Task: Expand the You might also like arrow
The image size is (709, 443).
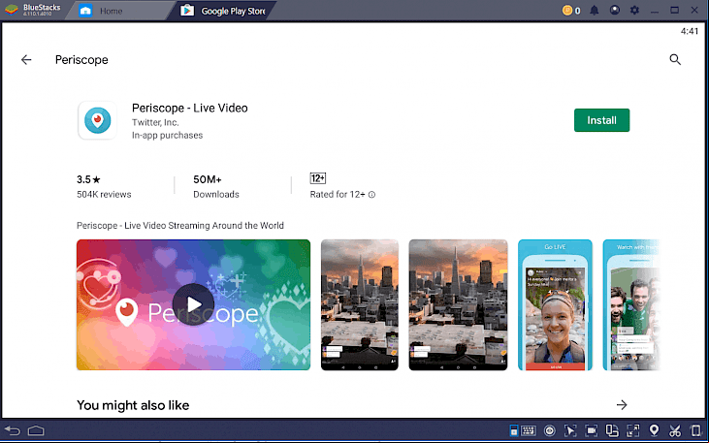Action: [x=622, y=405]
